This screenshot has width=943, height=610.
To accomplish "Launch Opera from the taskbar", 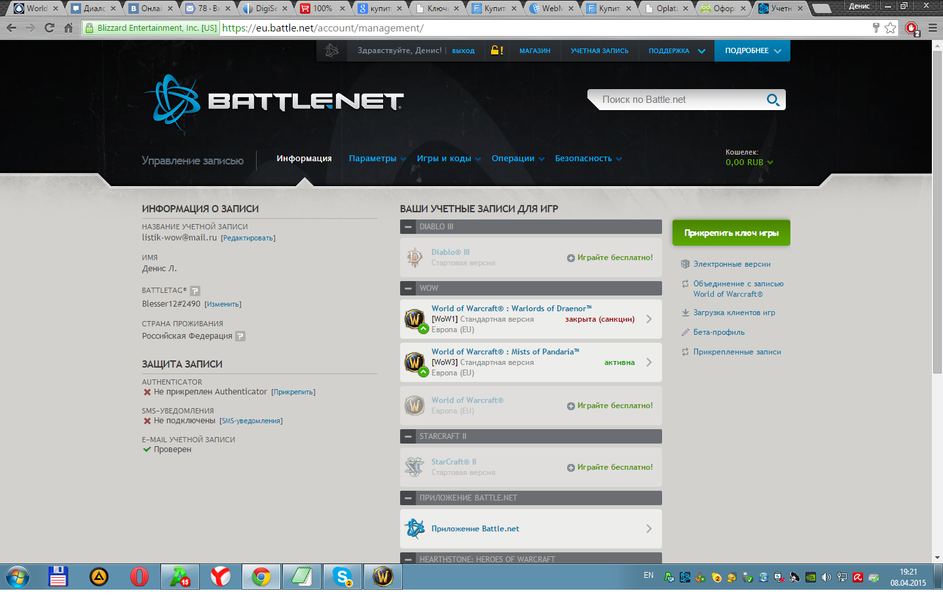I will (x=139, y=577).
